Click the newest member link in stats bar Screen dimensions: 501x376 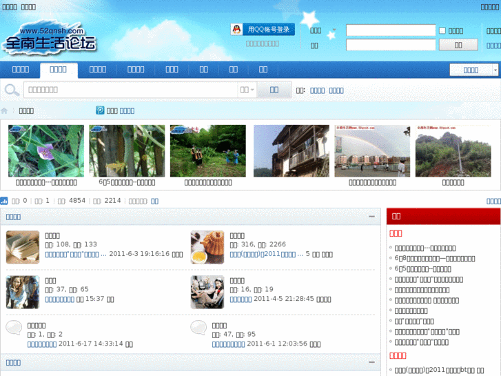[x=154, y=201]
